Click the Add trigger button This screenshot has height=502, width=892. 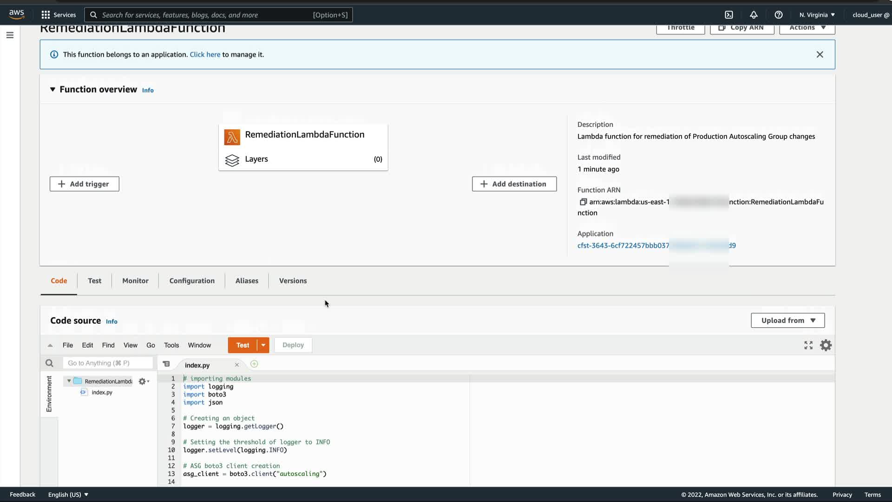click(84, 184)
